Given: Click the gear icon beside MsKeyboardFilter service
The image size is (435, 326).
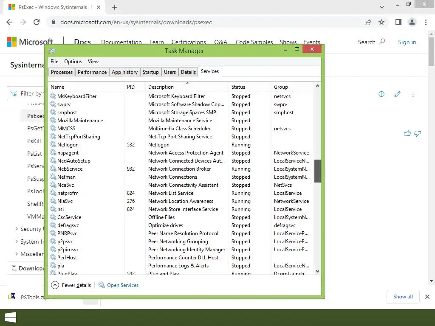Looking at the screenshot, I should (x=53, y=96).
